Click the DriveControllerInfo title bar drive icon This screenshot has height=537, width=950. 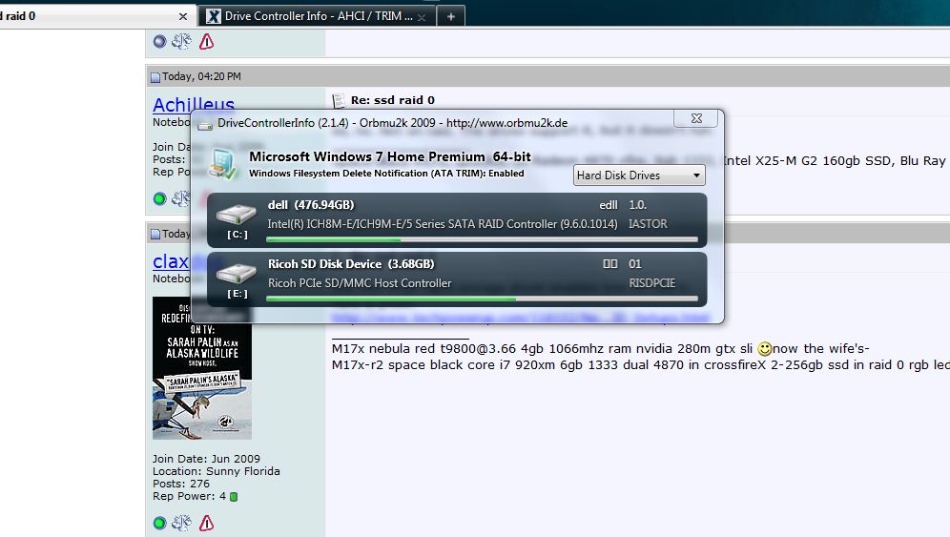coord(205,124)
